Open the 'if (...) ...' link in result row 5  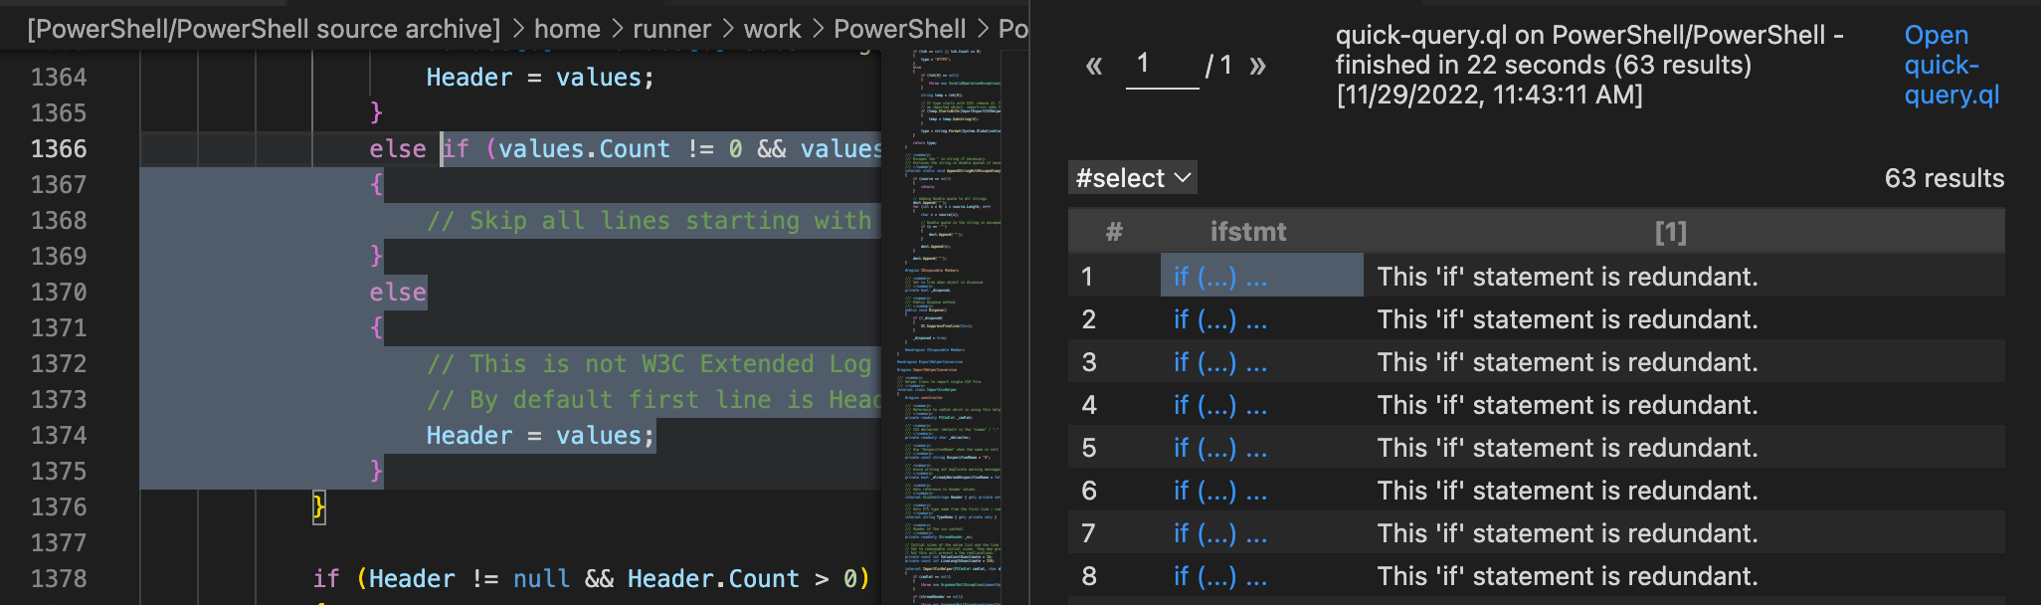[1220, 447]
